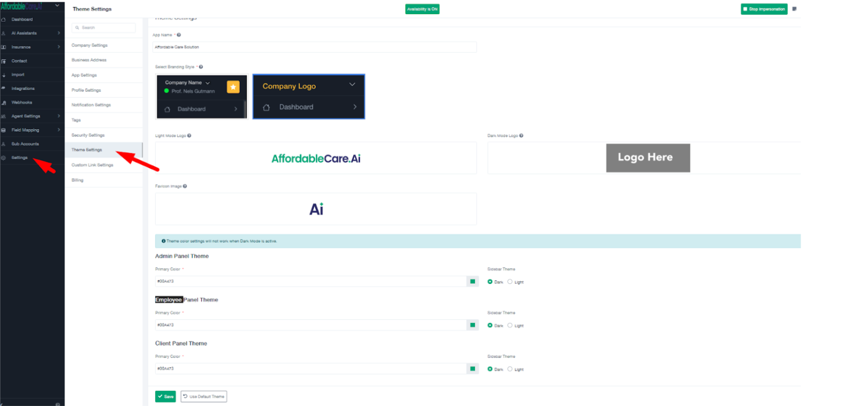Select Dark sidebar for Employee Panel Theme

(490, 325)
